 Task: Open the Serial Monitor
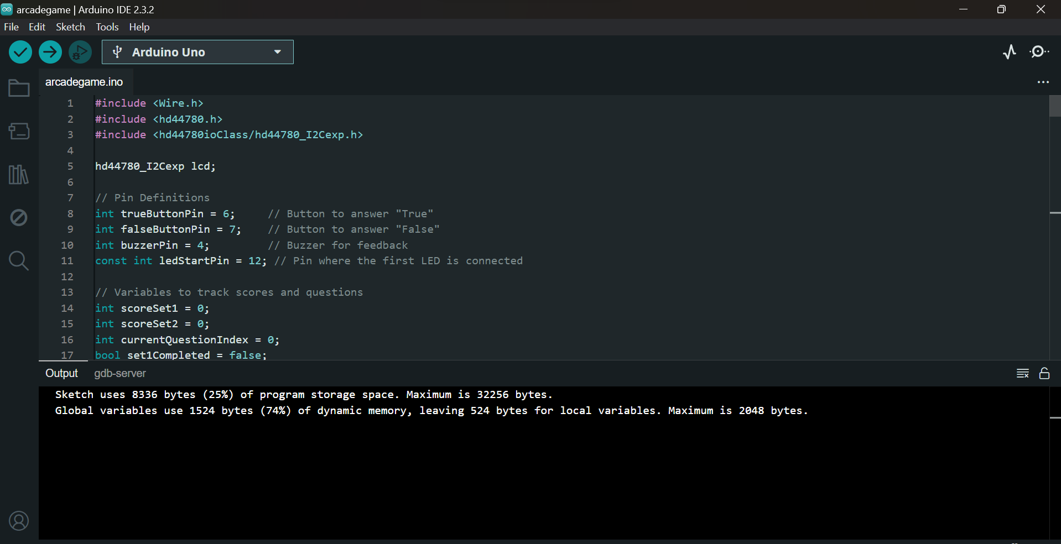[x=1039, y=52]
